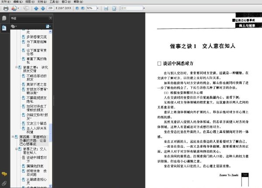Click page heading 做事之诀1 交人意在知人
Screen dimensions: 262x188
coord(203,46)
